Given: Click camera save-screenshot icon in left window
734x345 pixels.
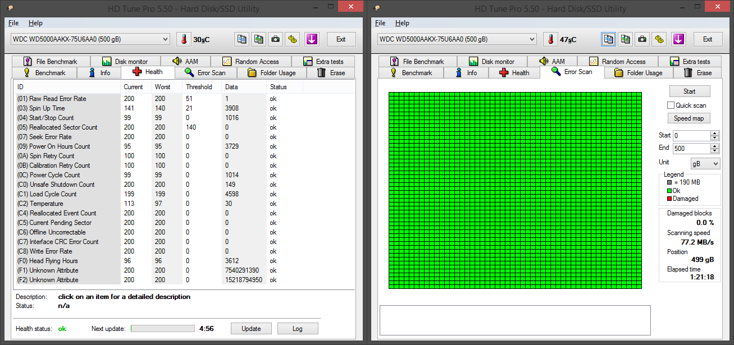Looking at the screenshot, I should pos(276,39).
